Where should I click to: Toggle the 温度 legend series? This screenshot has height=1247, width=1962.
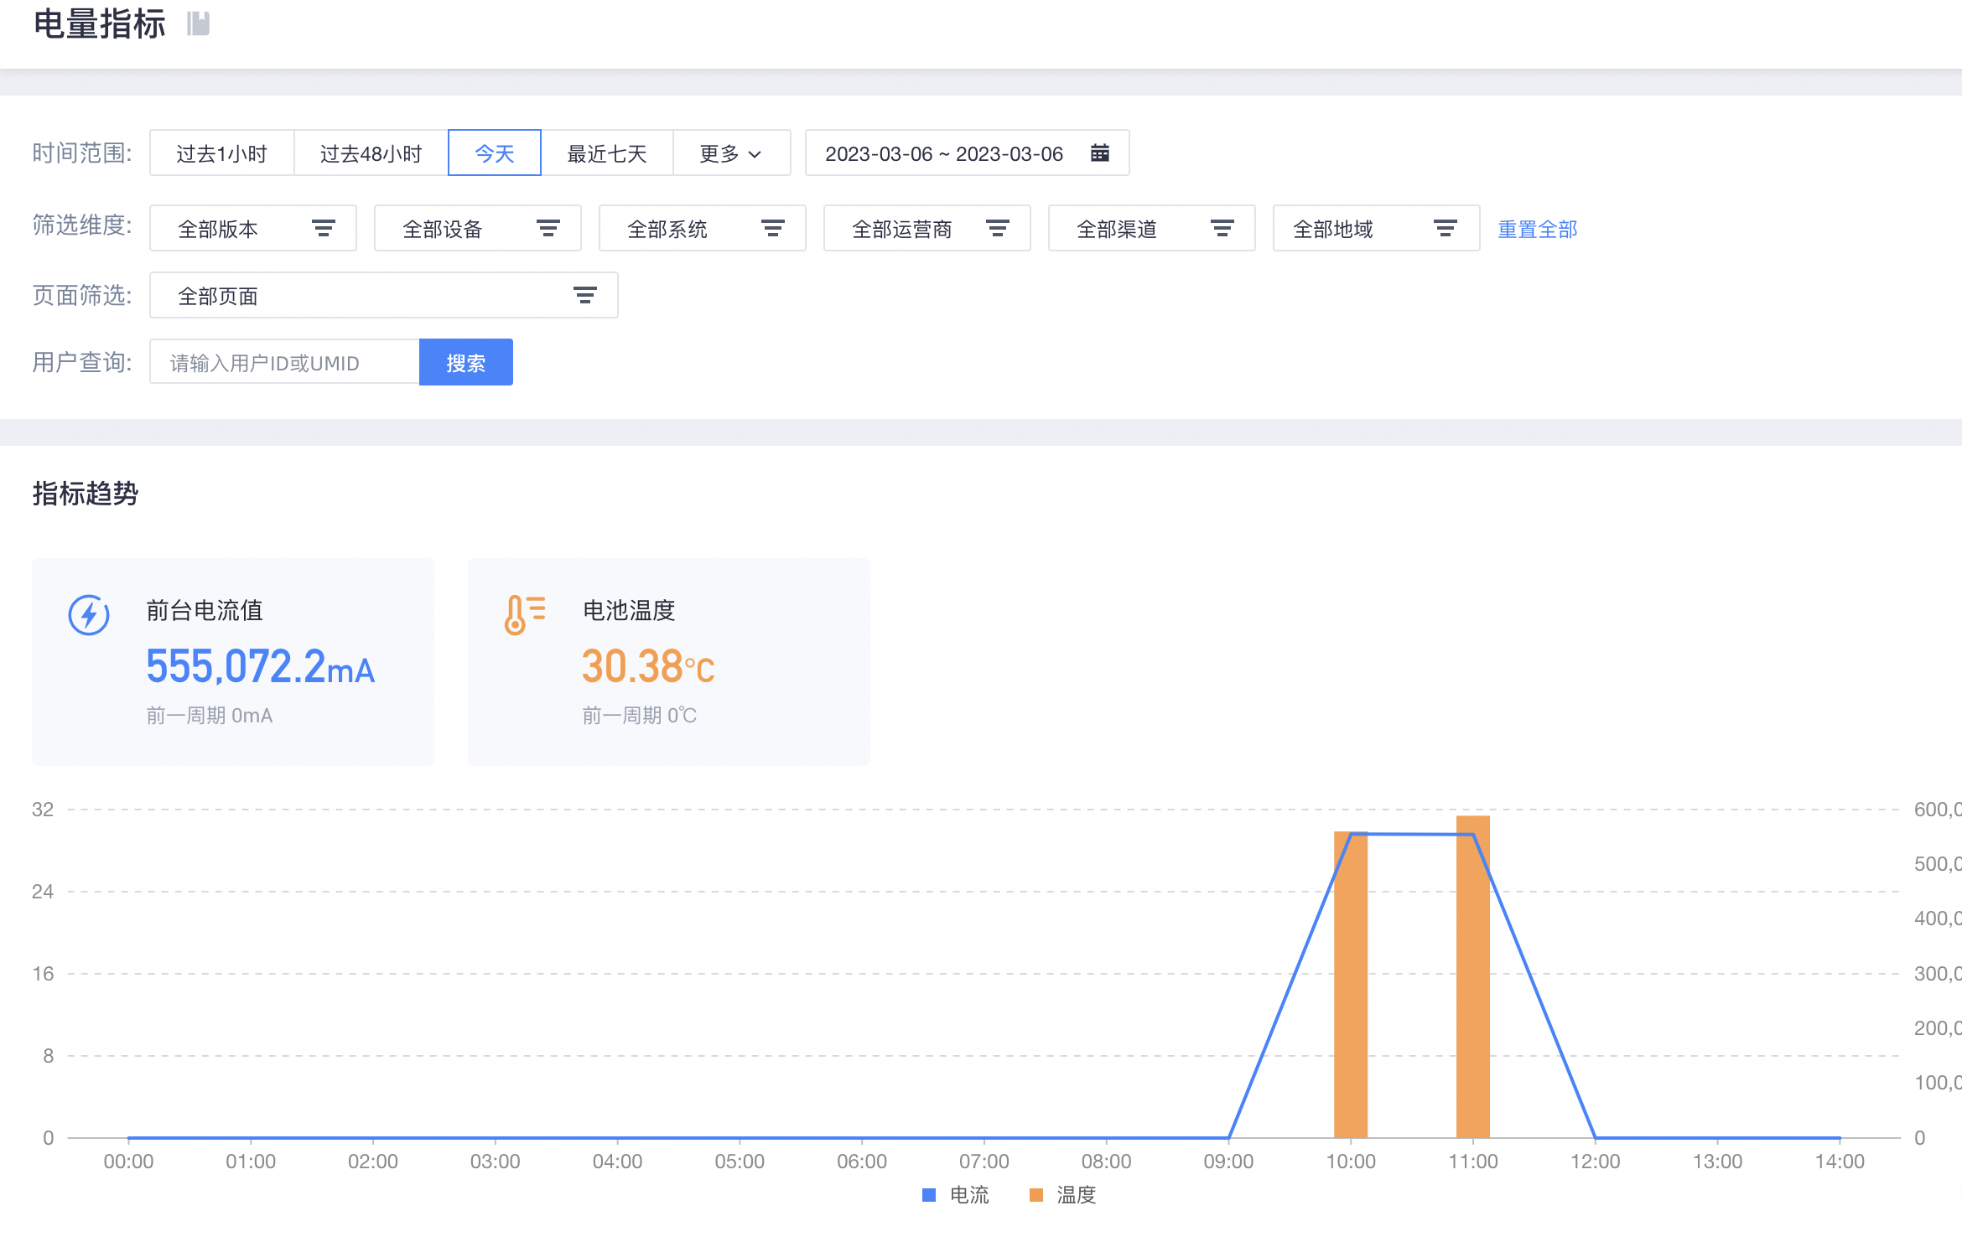pyautogui.click(x=1063, y=1195)
